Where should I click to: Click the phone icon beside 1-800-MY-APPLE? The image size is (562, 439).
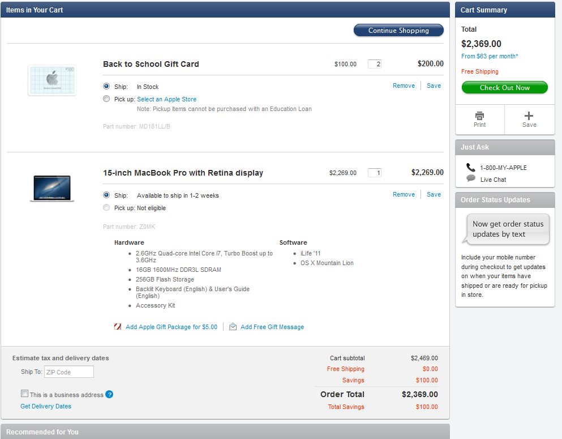pyautogui.click(x=471, y=168)
